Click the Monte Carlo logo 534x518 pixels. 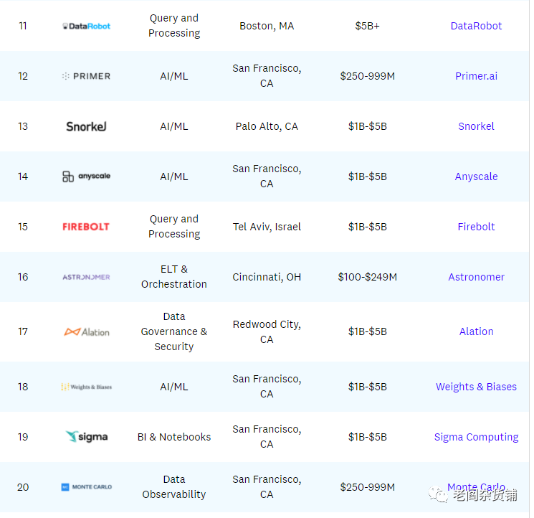(87, 487)
